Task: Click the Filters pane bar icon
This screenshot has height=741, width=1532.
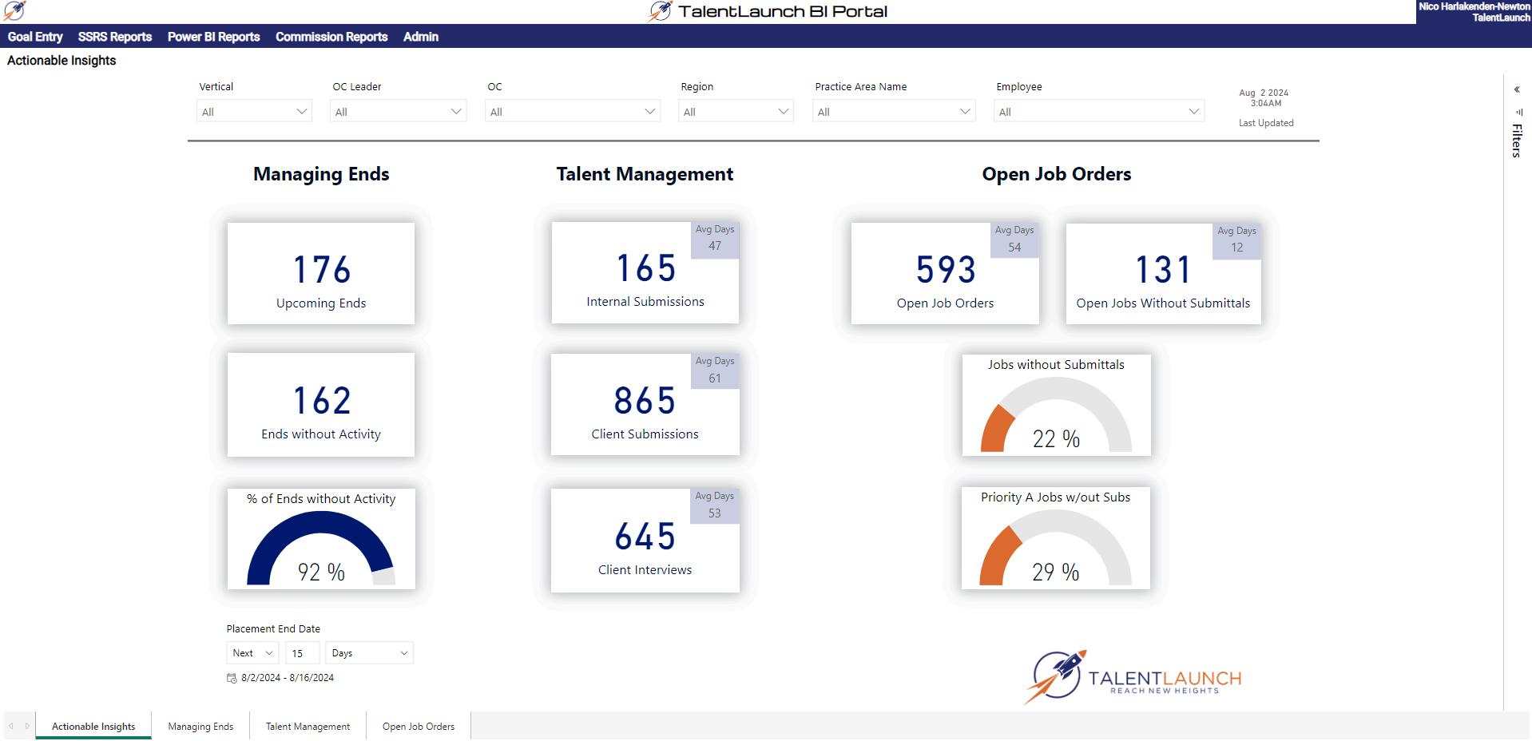Action: [x=1518, y=113]
